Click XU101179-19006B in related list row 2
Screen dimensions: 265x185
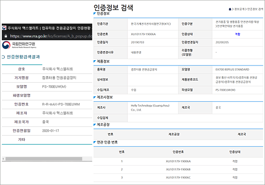pos(178,169)
